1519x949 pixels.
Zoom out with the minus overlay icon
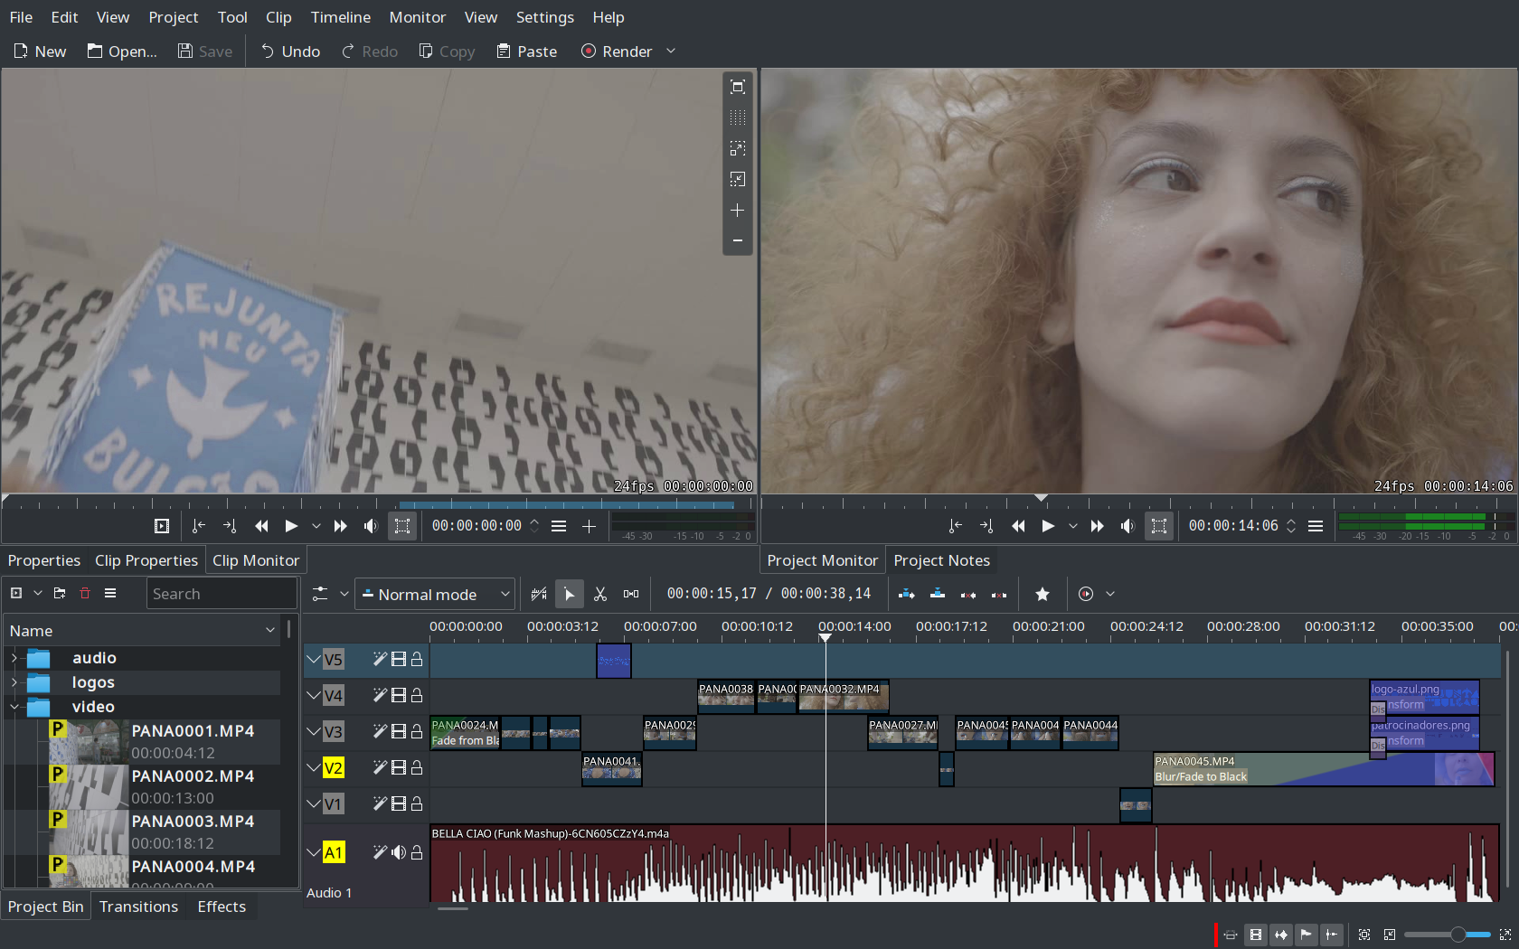738,240
